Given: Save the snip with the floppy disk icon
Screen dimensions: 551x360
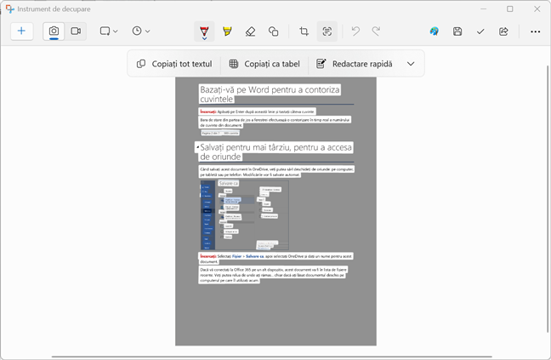Looking at the screenshot, I should (x=457, y=31).
